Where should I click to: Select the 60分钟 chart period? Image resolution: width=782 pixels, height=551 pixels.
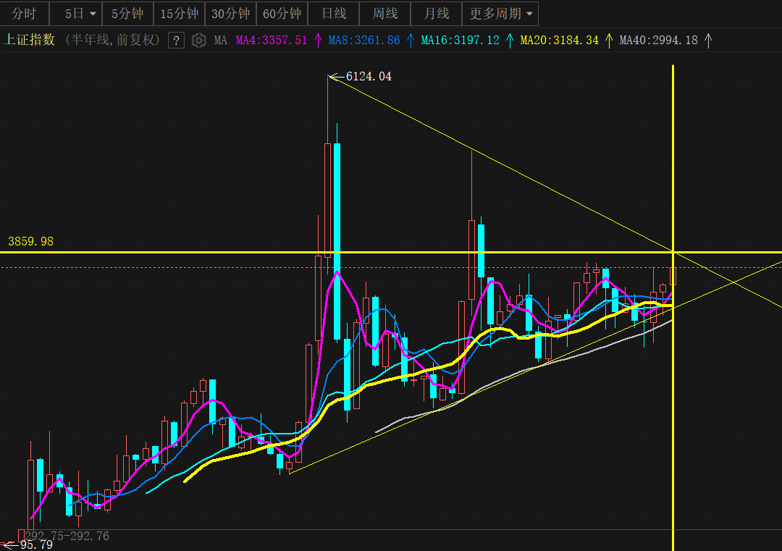click(x=282, y=14)
